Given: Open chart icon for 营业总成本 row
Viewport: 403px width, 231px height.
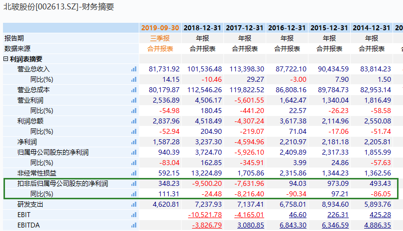Looking at the screenshot, I should 134,90.
